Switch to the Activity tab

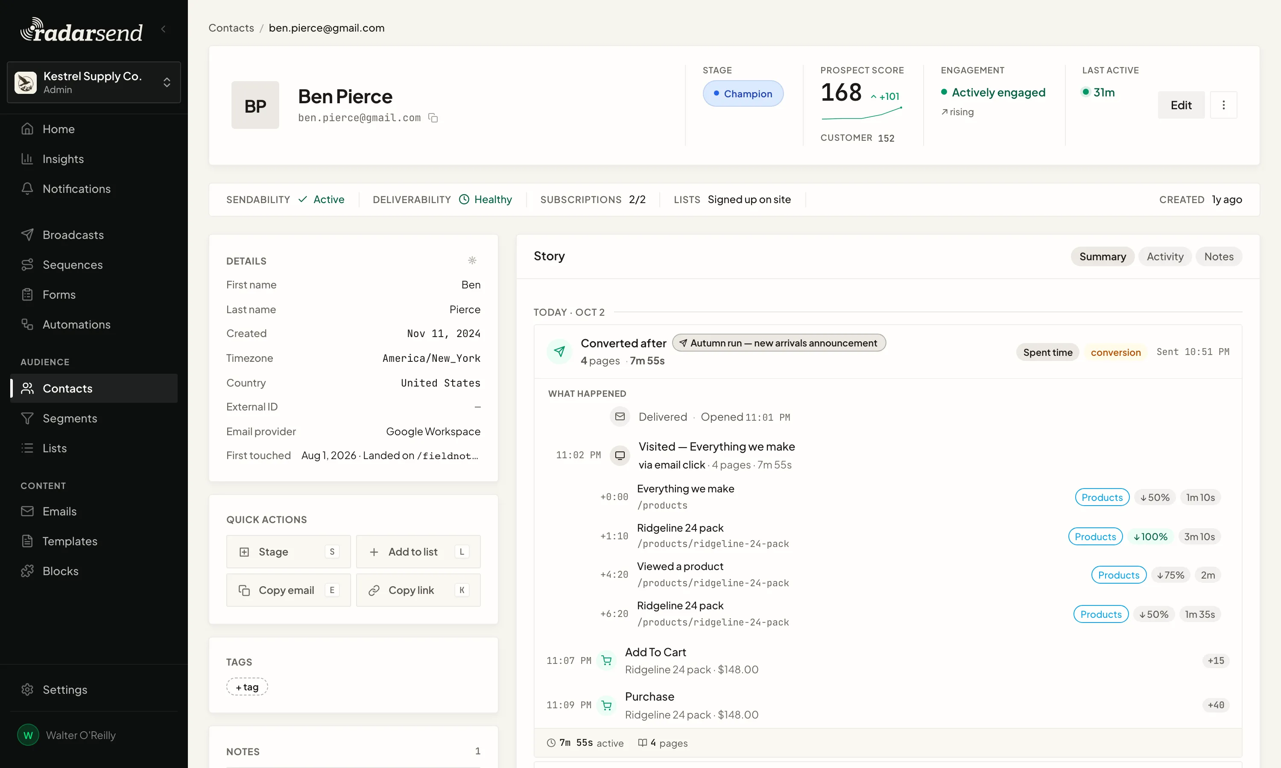pyautogui.click(x=1165, y=257)
